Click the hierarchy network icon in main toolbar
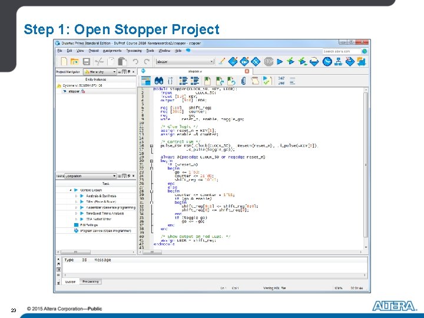Image resolution: width=424 pixels, height=318 pixels. (338, 62)
